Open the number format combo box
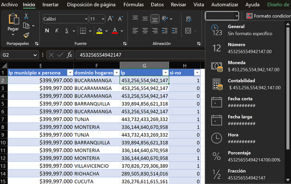The image size is (291, 184). coord(222,16)
